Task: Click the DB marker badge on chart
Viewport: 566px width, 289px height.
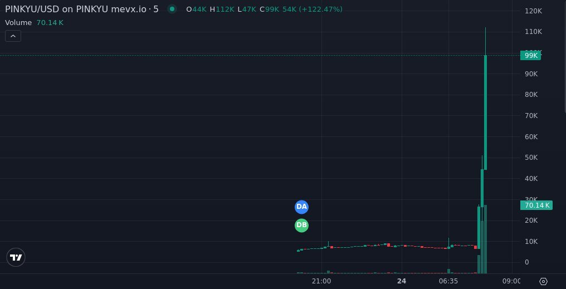Action: 301,226
